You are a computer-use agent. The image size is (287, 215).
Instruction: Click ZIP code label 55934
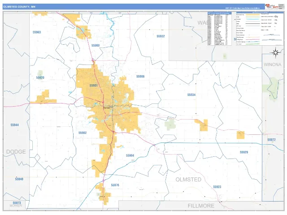pyautogui.click(x=191, y=95)
